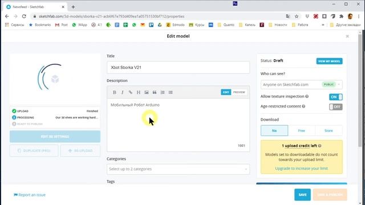The image size is (365, 205).
Task: Select the Free download option
Action: pyautogui.click(x=302, y=130)
